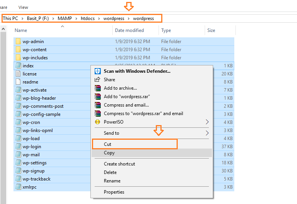Open Properties from the context menu
Viewport: 297px width, 204px height.
click(x=152, y=192)
